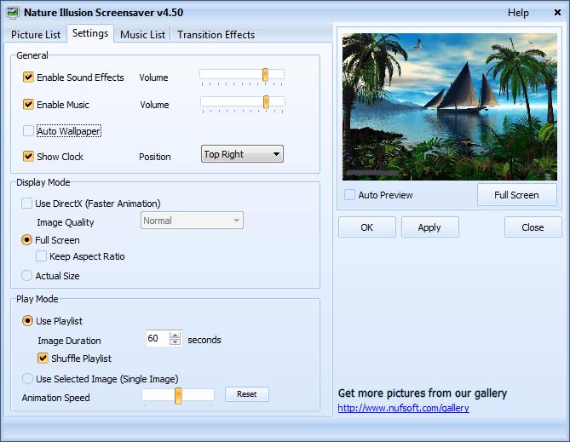This screenshot has height=442, width=570.
Task: Click the Apply button
Action: (x=429, y=227)
